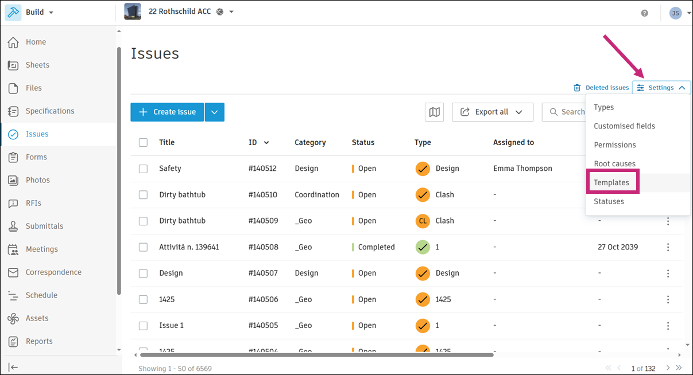
Task: Click the Create issue button
Action: click(167, 112)
